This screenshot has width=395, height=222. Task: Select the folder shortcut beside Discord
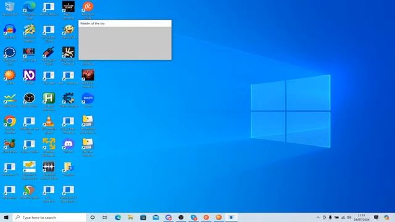pos(88,147)
